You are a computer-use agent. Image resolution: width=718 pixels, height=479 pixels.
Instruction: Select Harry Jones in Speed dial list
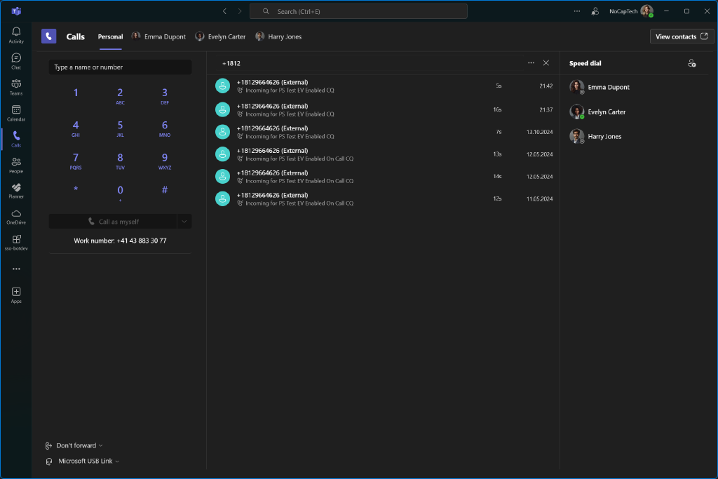click(x=604, y=137)
